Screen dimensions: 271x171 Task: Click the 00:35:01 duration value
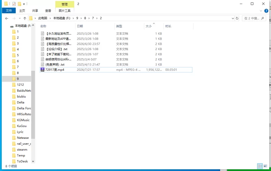coord(171,70)
